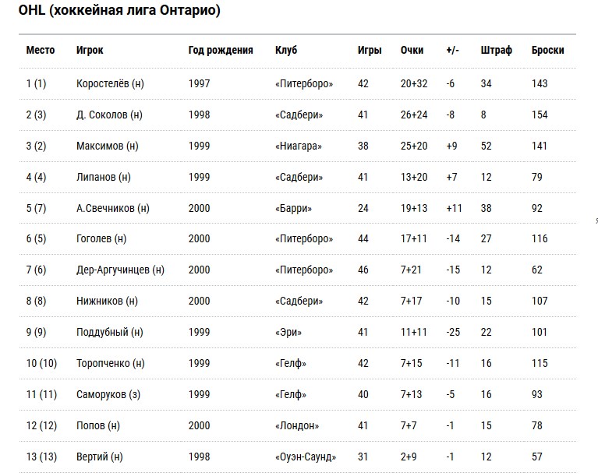Click points value 20+32 in first row
598x476 pixels.
(x=414, y=83)
